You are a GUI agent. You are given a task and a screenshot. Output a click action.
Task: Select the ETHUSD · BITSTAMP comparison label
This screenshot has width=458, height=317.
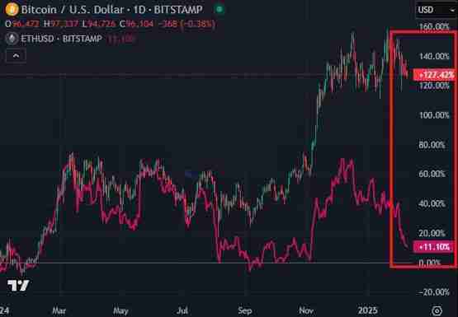coord(61,39)
